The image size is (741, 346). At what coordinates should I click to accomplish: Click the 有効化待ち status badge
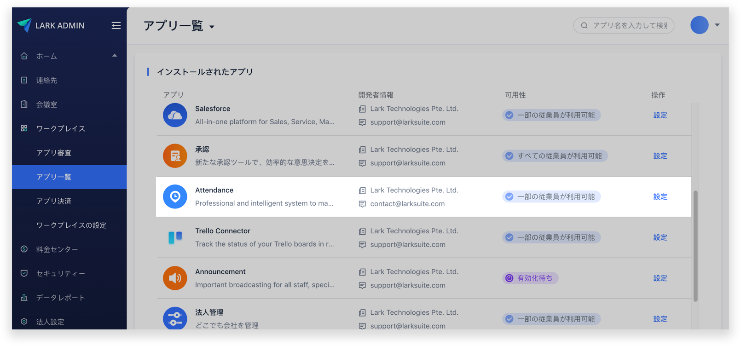click(x=530, y=278)
